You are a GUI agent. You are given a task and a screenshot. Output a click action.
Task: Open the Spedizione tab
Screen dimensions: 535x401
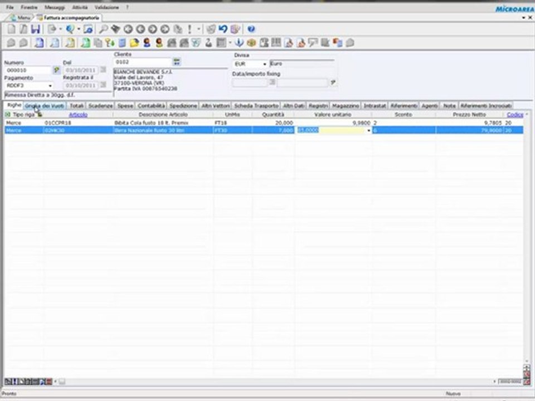pos(183,106)
